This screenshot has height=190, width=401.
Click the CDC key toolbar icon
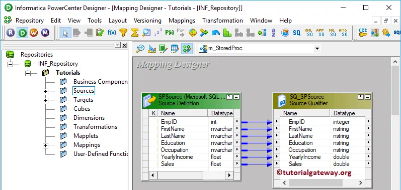click(363, 33)
